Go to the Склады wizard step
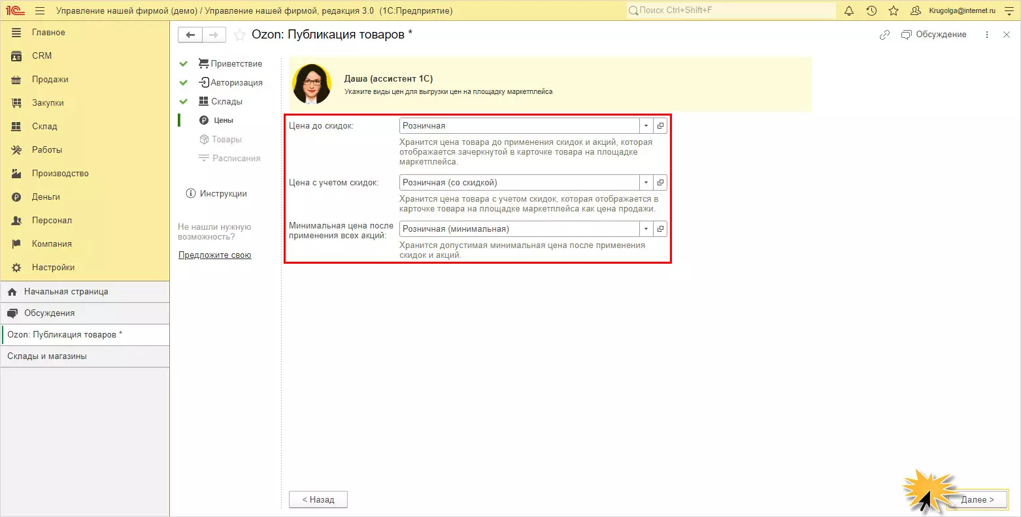This screenshot has height=517, width=1021. click(220, 101)
